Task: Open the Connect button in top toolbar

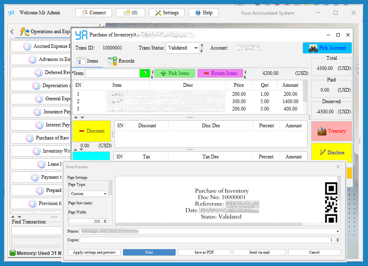Action: tap(93, 13)
